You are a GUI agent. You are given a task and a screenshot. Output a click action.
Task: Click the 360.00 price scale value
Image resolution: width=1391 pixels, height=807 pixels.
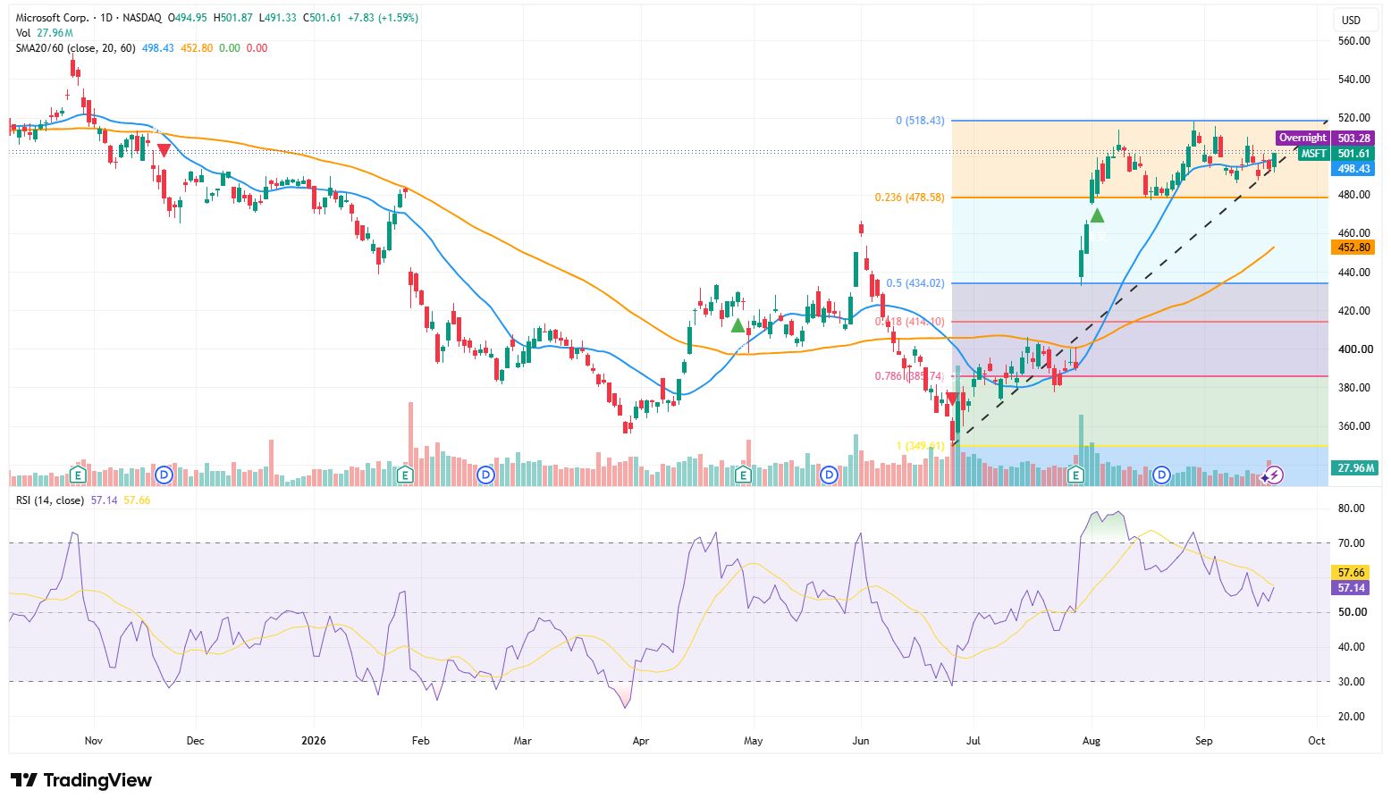pos(1354,426)
